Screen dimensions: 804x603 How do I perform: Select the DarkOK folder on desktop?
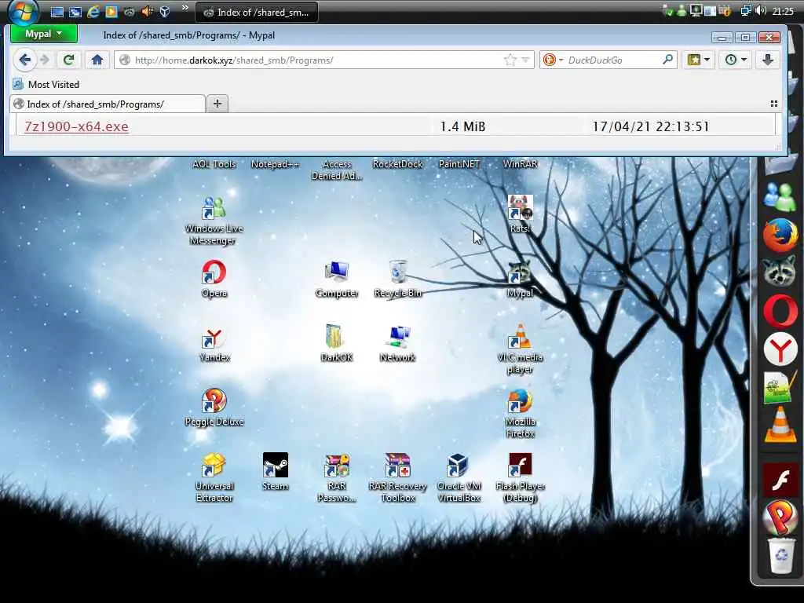[336, 343]
